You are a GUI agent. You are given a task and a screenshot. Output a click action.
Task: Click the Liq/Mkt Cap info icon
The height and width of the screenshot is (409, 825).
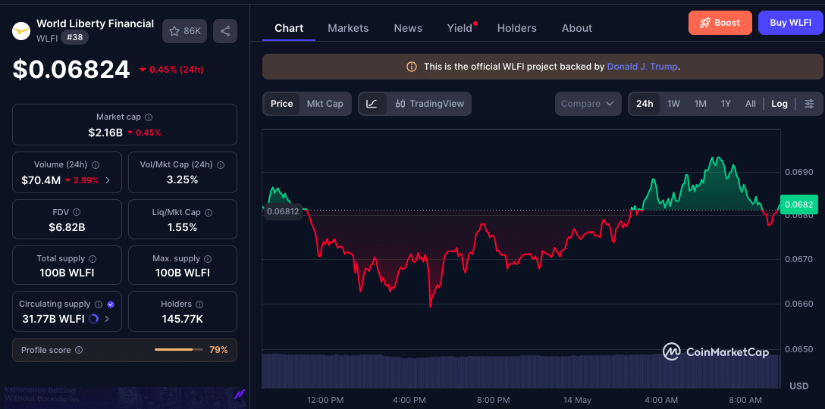[x=209, y=212]
